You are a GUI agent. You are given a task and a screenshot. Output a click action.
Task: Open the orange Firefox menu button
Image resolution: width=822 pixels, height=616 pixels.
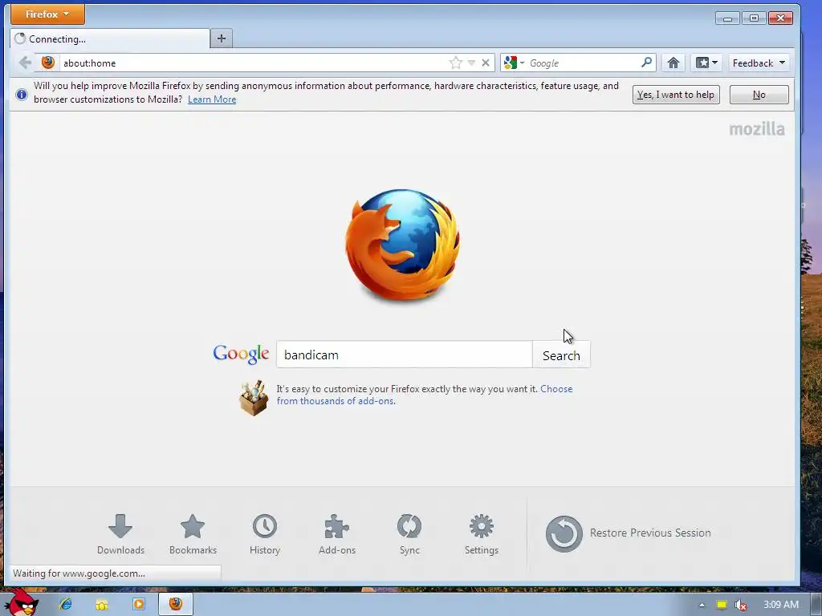[47, 14]
